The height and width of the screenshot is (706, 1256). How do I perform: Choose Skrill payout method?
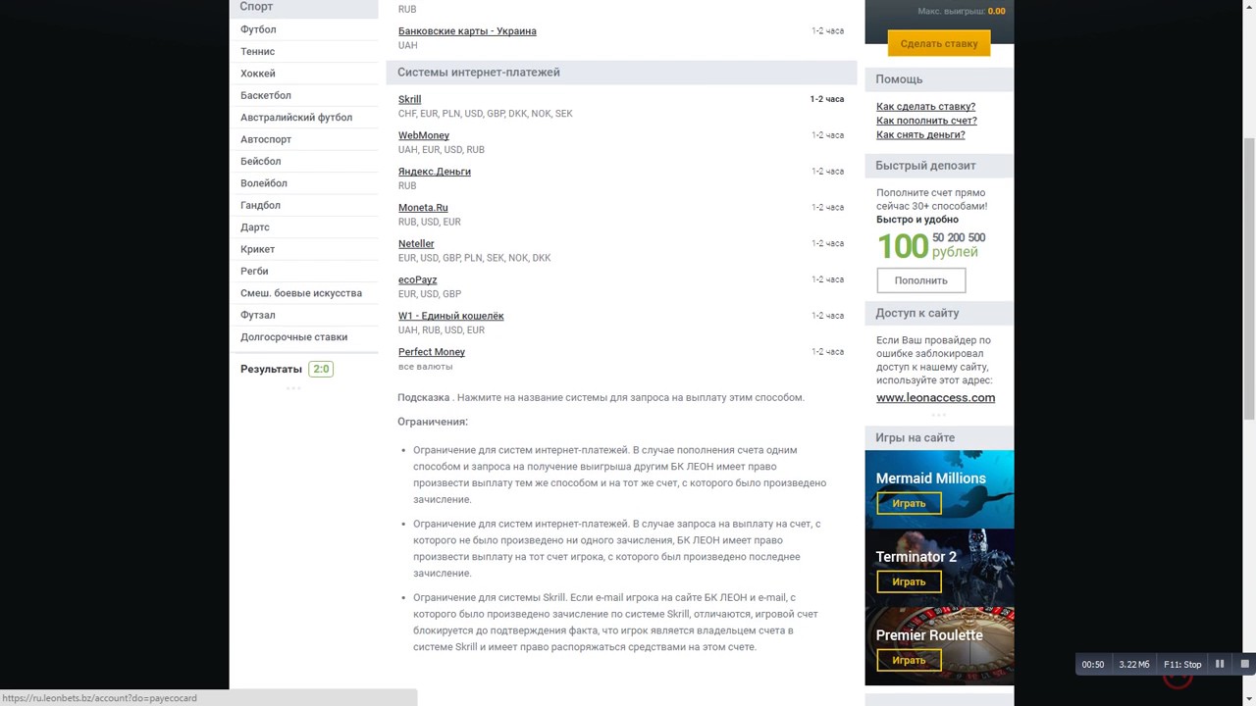409,99
